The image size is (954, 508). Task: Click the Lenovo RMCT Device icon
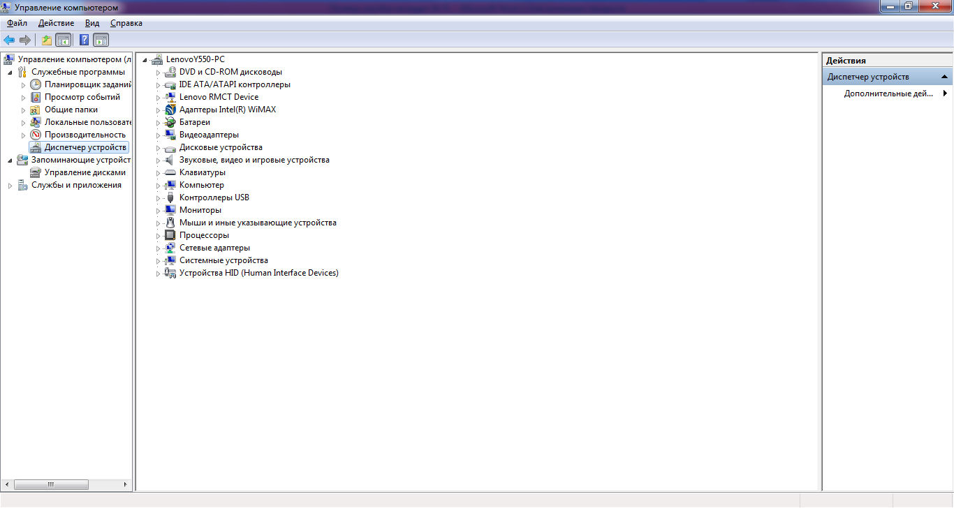pyautogui.click(x=170, y=97)
